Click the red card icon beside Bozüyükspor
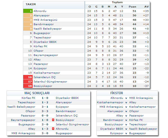 (x=53, y=120)
